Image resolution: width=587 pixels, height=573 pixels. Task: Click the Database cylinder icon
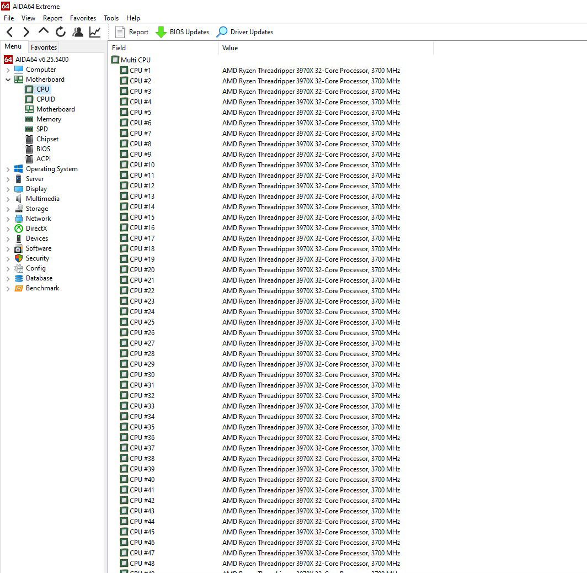pyautogui.click(x=19, y=278)
